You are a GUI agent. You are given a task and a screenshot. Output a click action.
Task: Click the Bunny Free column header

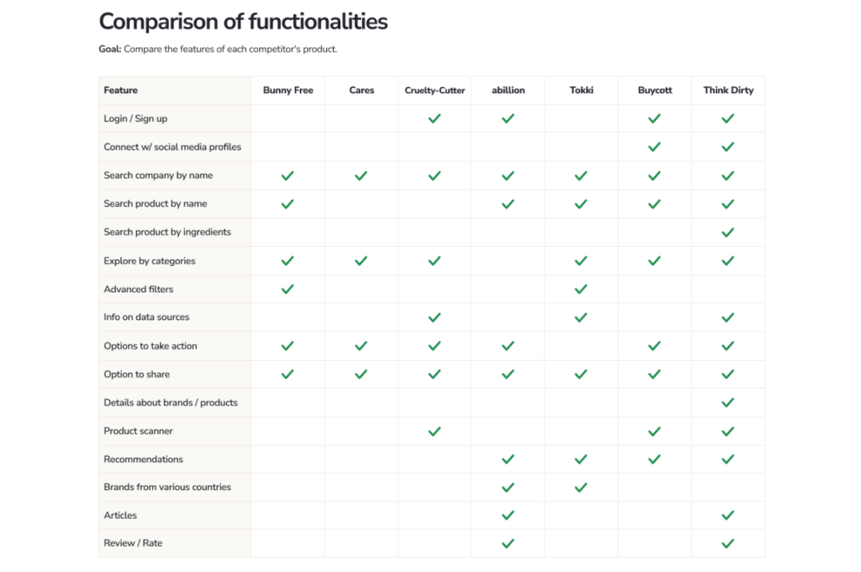[x=288, y=90]
